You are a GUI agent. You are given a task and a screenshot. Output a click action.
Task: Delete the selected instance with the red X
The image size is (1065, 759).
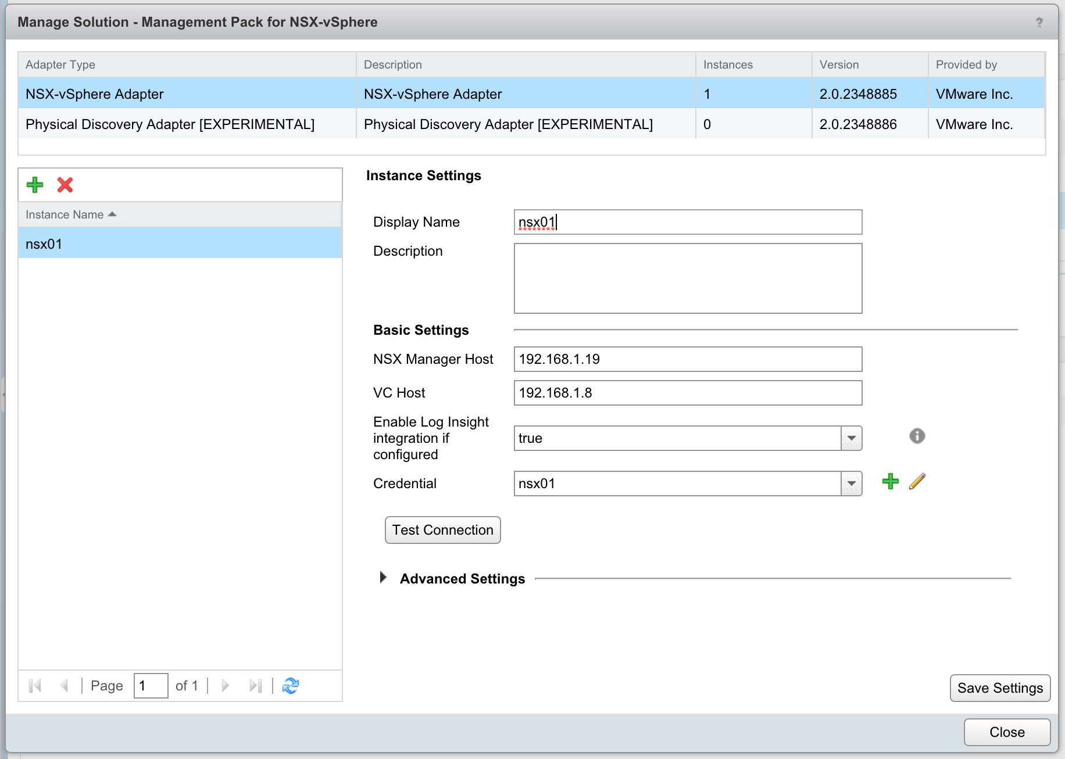[x=65, y=185]
